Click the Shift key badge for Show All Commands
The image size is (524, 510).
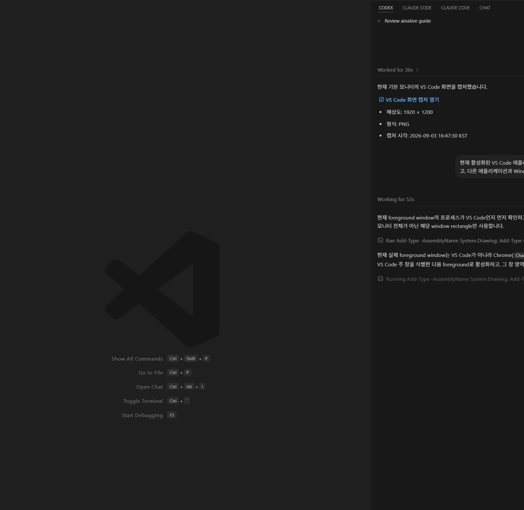coord(191,359)
